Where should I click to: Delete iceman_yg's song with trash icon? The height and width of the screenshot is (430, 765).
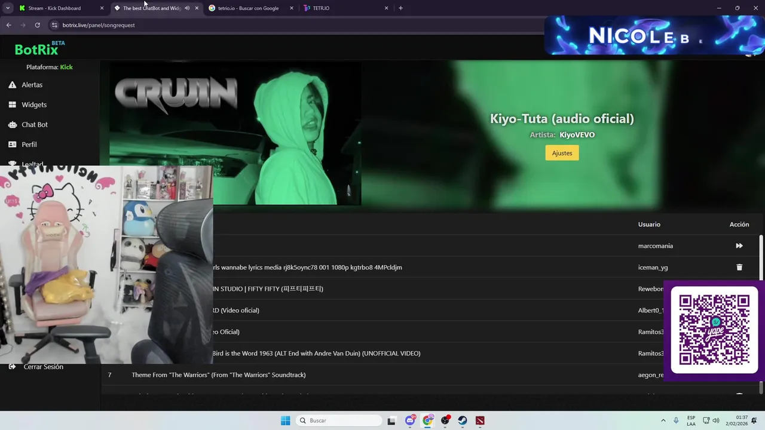tap(739, 267)
